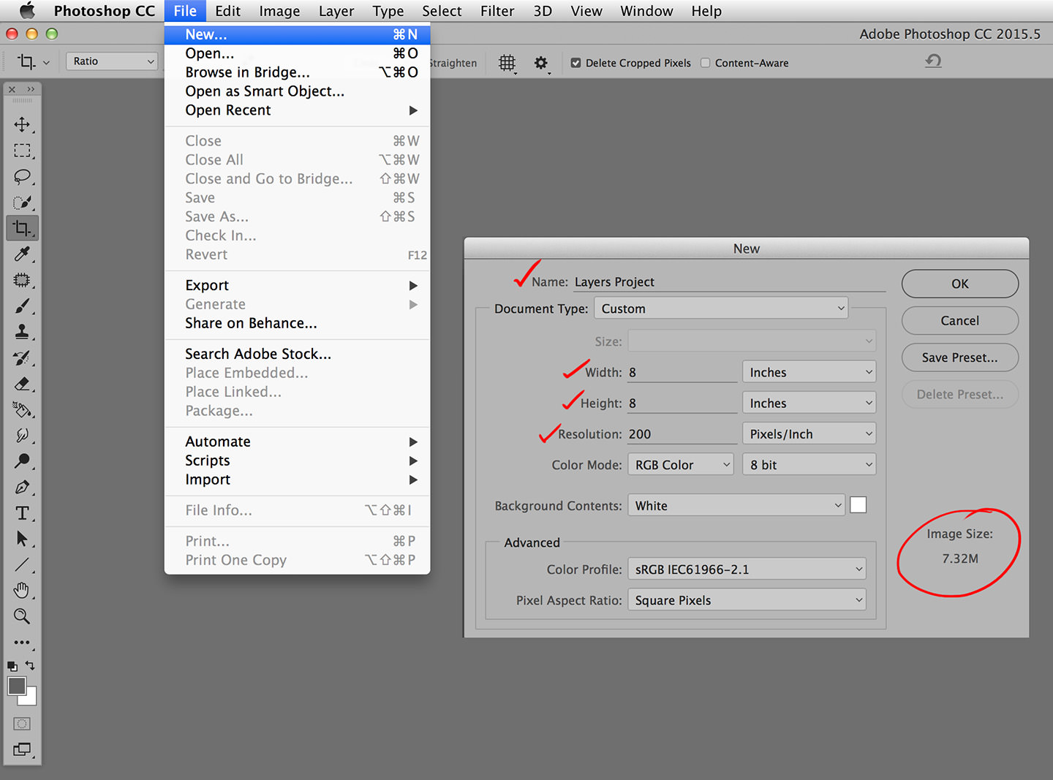Image resolution: width=1053 pixels, height=780 pixels.
Task: Open the Pixels/Inch resolution units dropdown
Action: (809, 433)
